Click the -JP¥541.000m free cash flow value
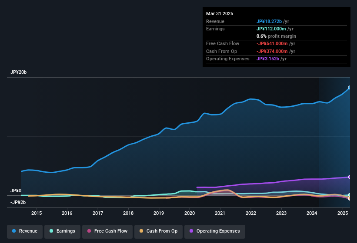 point(272,43)
